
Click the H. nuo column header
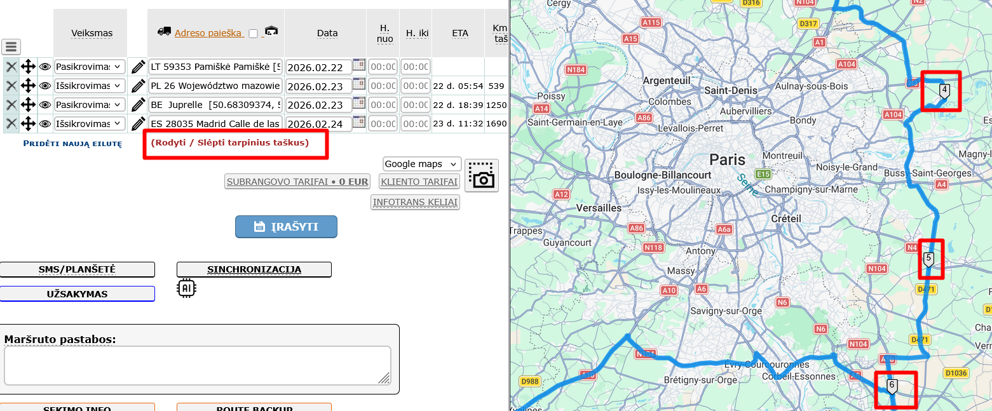384,33
